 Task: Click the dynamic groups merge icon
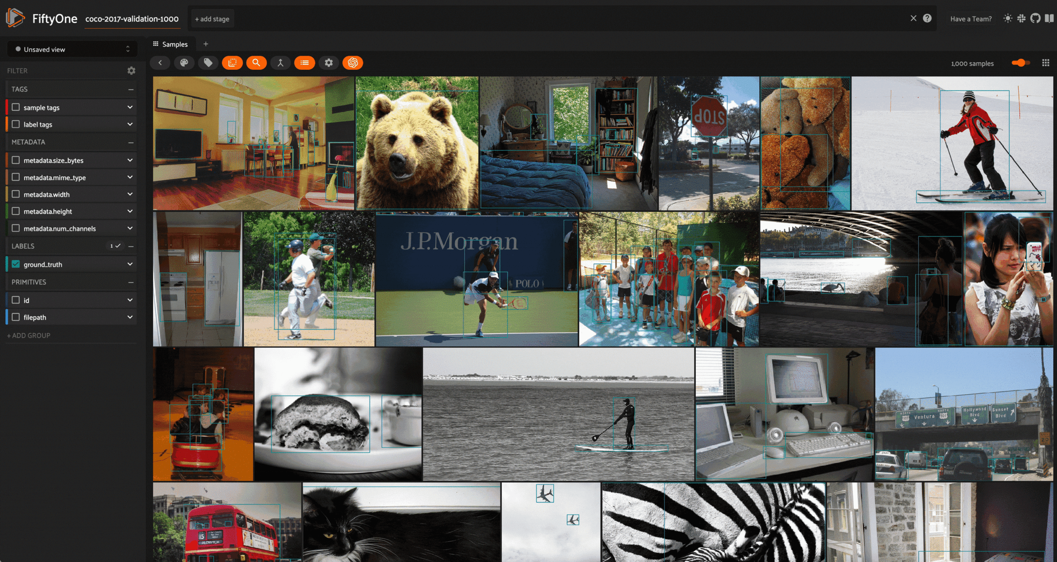pyautogui.click(x=280, y=63)
